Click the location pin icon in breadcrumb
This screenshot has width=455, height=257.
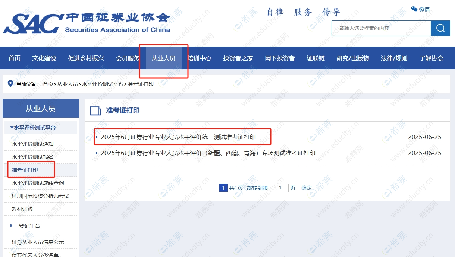[10, 84]
